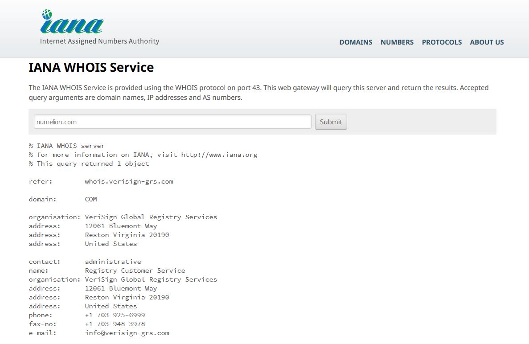Click the Internet Assigned Numbers Authority tagline
Screen dimensions: 529x344
point(99,41)
